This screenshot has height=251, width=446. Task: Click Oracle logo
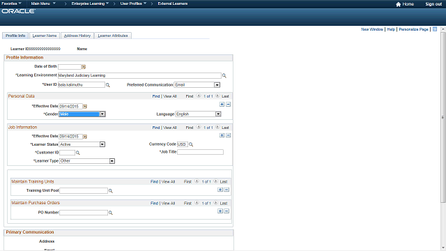[x=19, y=11]
